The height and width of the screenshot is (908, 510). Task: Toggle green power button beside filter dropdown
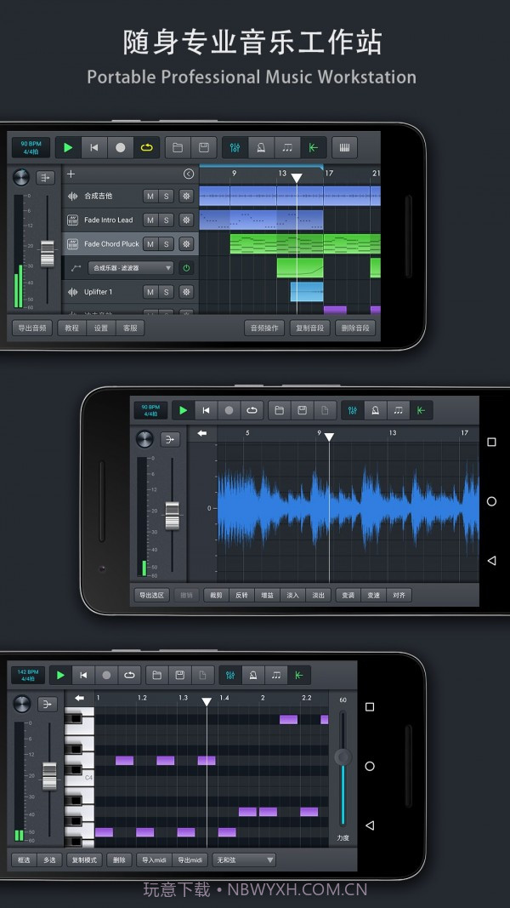click(186, 268)
